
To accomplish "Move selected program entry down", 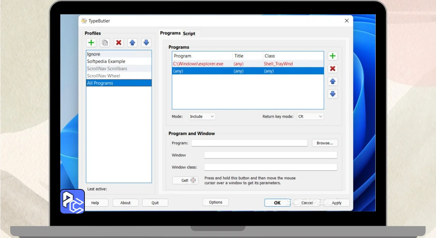I will coord(333,94).
